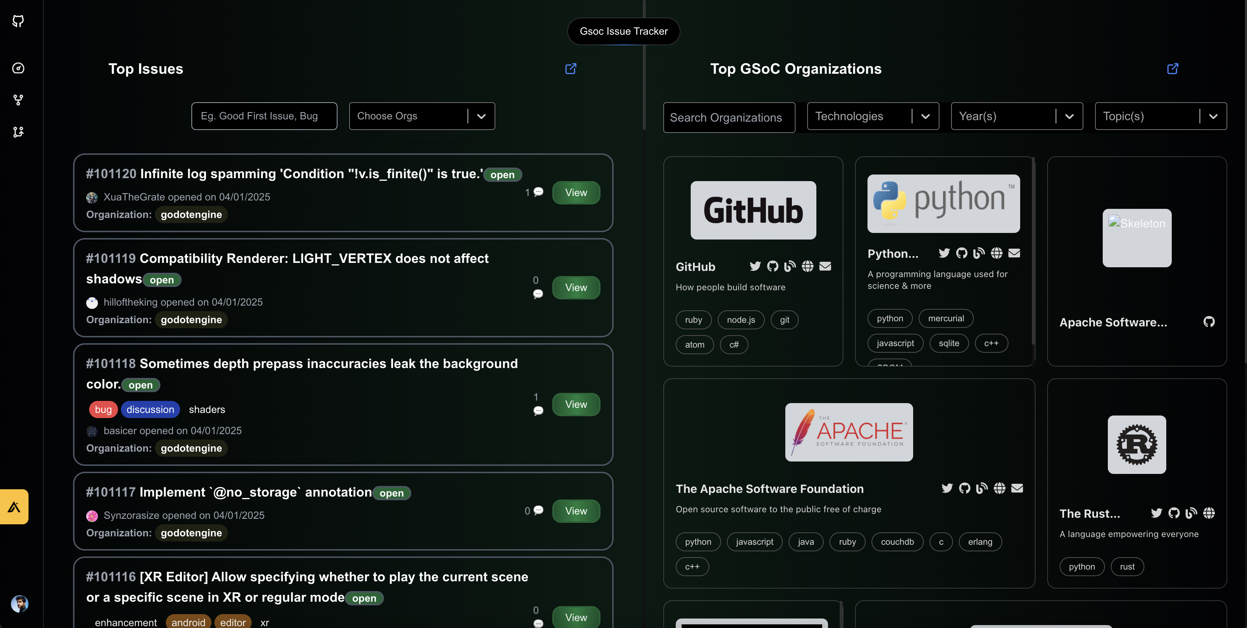Open the pull request icon in the sidebar
1247x628 pixels.
18,132
